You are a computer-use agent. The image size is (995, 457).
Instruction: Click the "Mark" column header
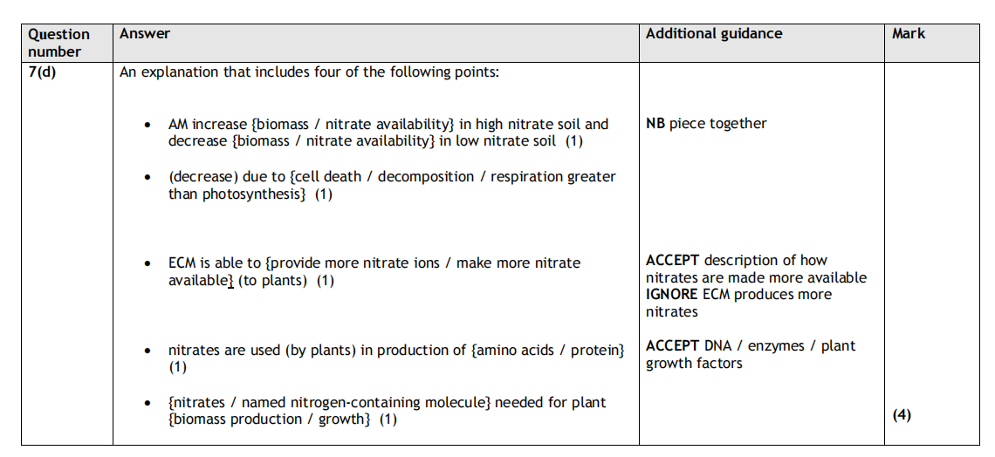click(x=909, y=34)
